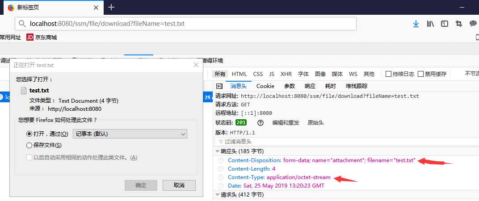Viewport: 479px width, 201px height.
Task: Click the URL address bar field
Action: (x=186, y=24)
